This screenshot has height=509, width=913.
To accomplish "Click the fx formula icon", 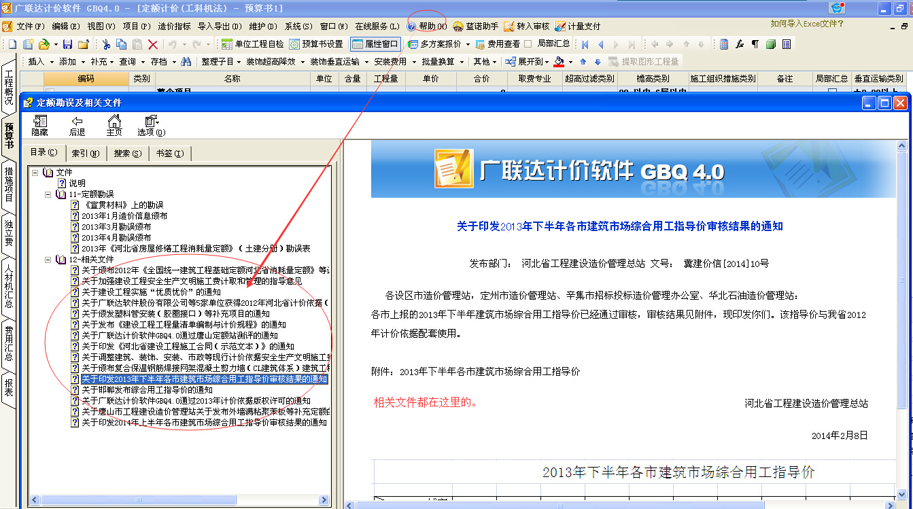I will [x=740, y=44].
